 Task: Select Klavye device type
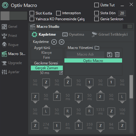click(47, 53)
